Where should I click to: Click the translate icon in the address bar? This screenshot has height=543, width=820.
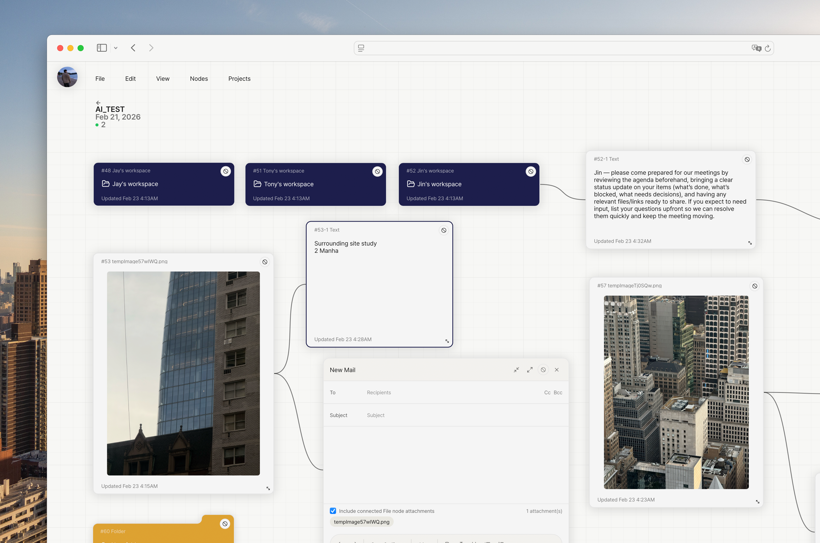[756, 48]
